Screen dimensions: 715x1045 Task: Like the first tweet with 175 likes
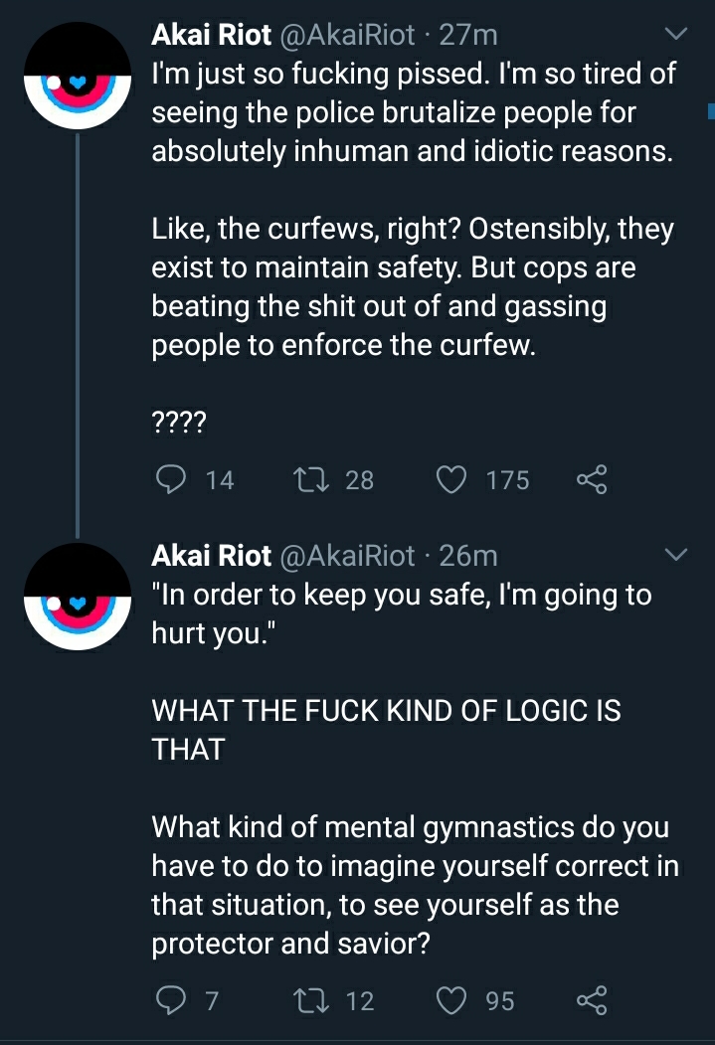pyautogui.click(x=451, y=480)
